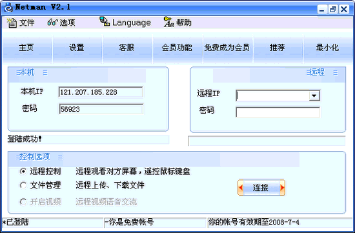355x233 pixels.
Task: Click the network icon beside Language
Action: 105,21
